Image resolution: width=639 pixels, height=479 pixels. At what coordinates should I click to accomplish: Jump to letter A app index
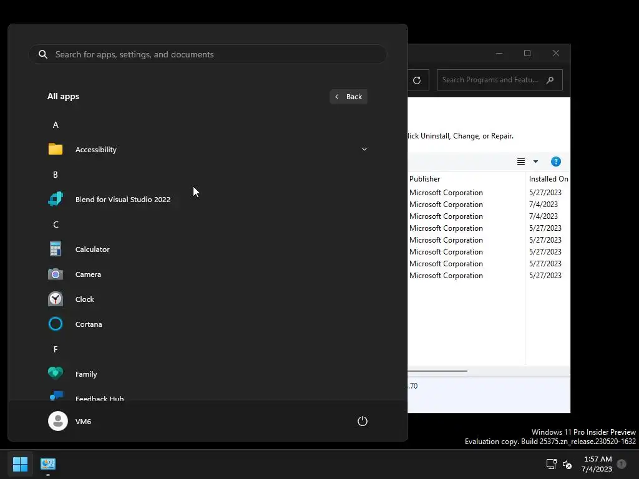click(56, 125)
